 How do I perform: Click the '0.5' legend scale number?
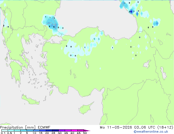click(9, 133)
